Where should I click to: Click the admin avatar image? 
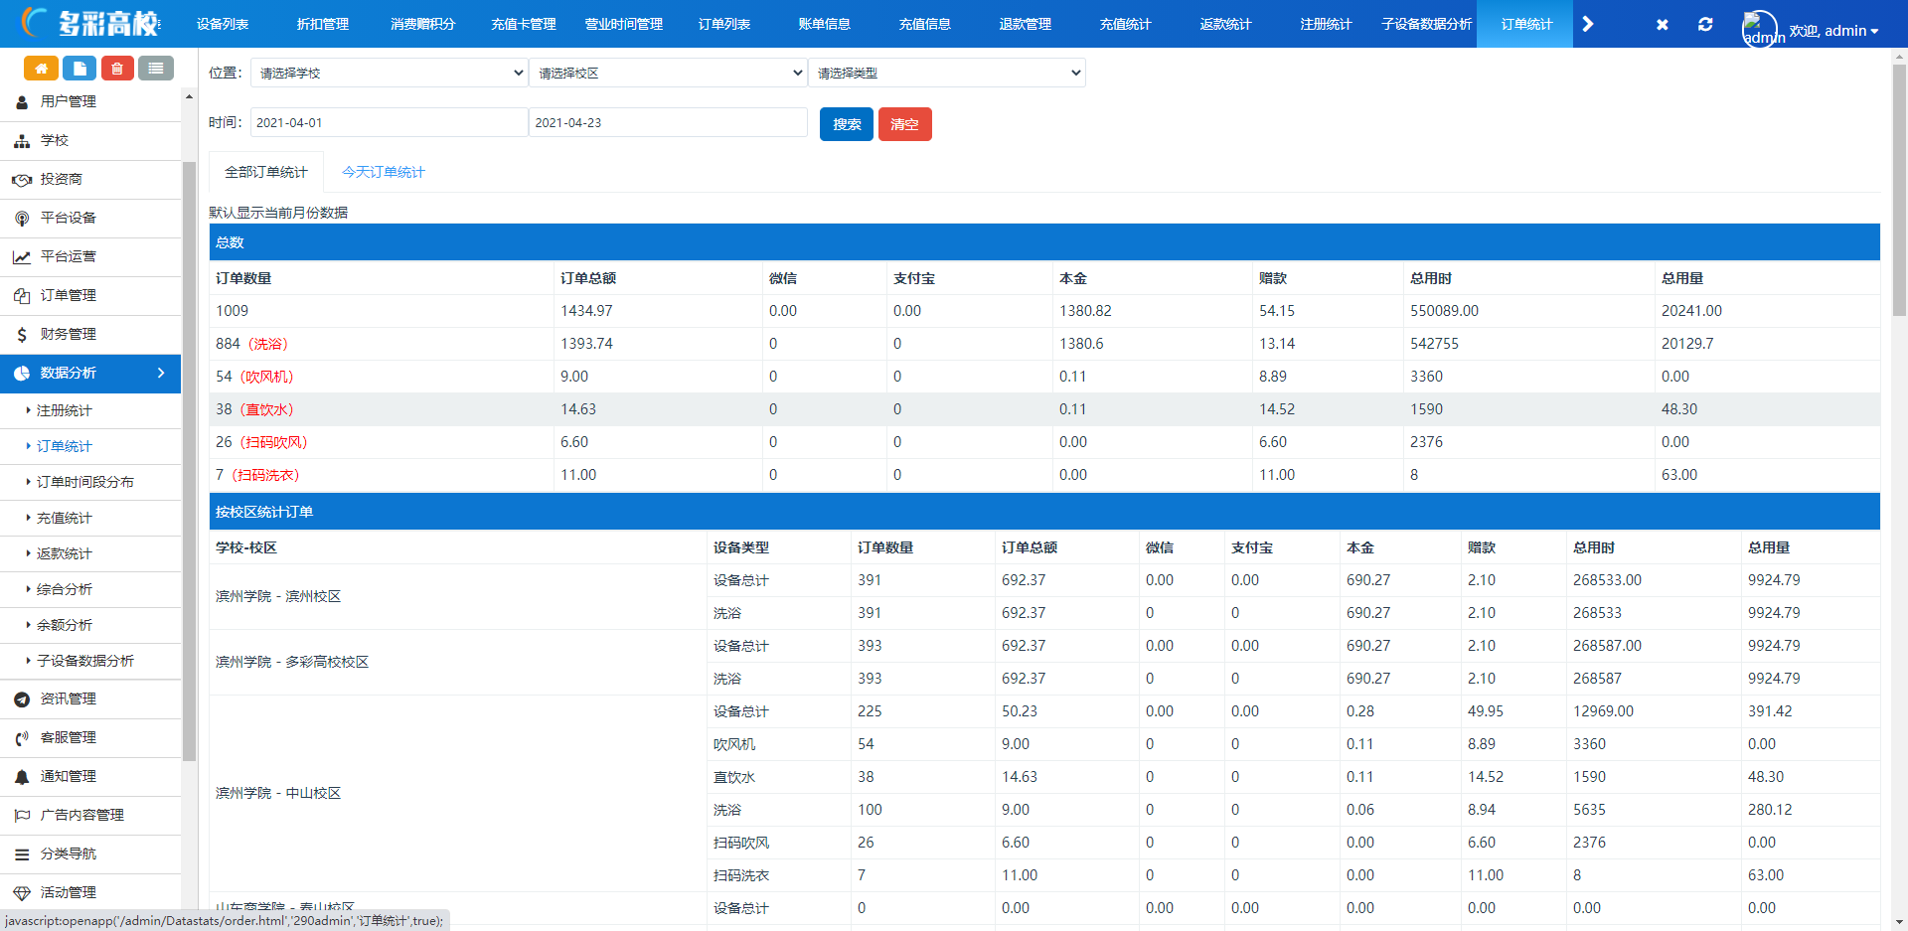pos(1760,29)
